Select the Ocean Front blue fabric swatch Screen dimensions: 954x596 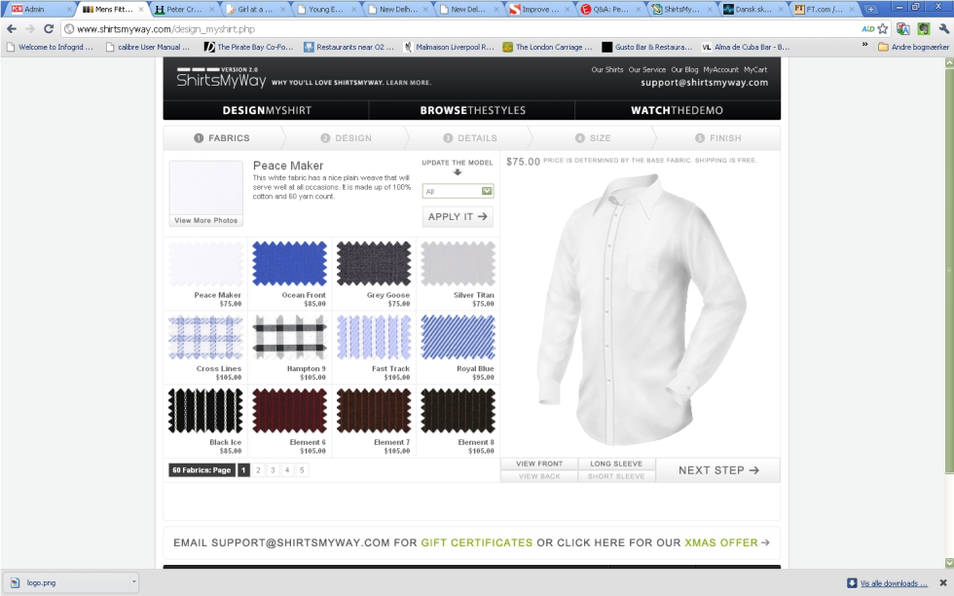tap(290, 264)
